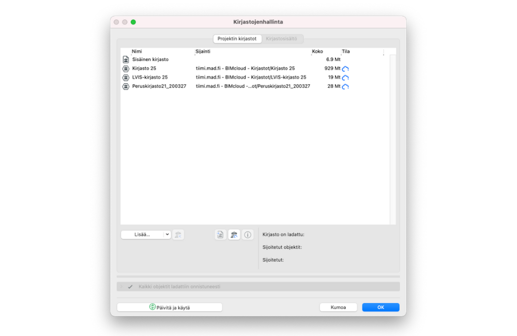
Task: Open the library info icon
Action: (x=248, y=235)
